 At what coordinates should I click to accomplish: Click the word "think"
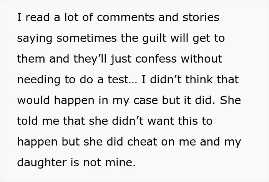[199, 79]
